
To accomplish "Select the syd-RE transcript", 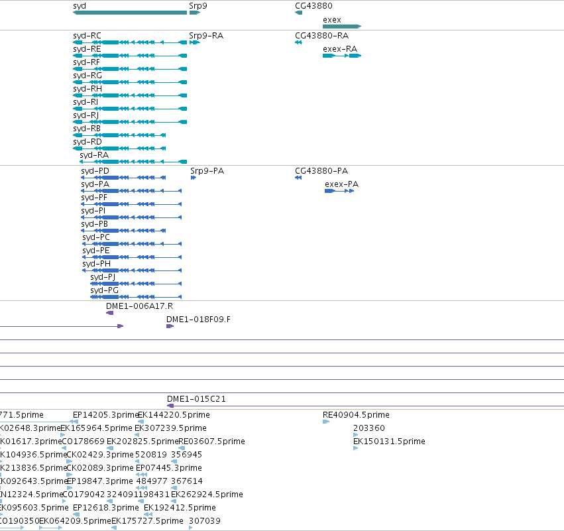I will click(130, 56).
